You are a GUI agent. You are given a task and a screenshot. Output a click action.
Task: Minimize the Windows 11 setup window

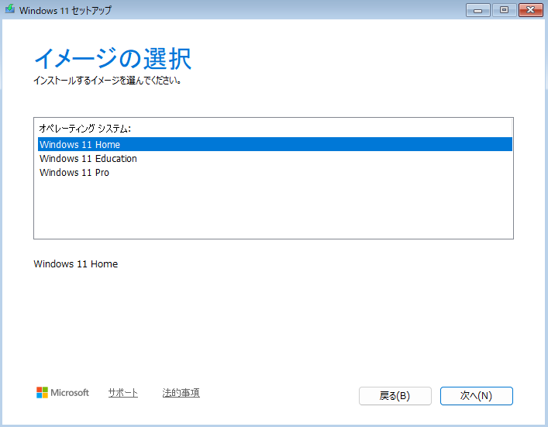477,10
